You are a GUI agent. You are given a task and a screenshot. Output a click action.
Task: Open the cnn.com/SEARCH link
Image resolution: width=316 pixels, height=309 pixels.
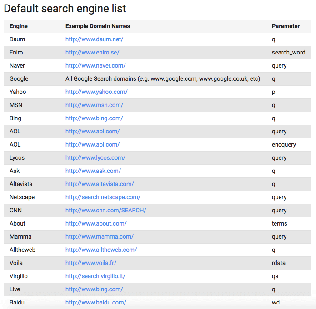point(106,211)
